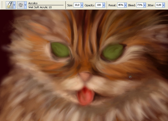Image resolution: width=168 pixels, height=121 pixels.
Task: Click the cat's left green eye on canvas
Action: [60, 50]
